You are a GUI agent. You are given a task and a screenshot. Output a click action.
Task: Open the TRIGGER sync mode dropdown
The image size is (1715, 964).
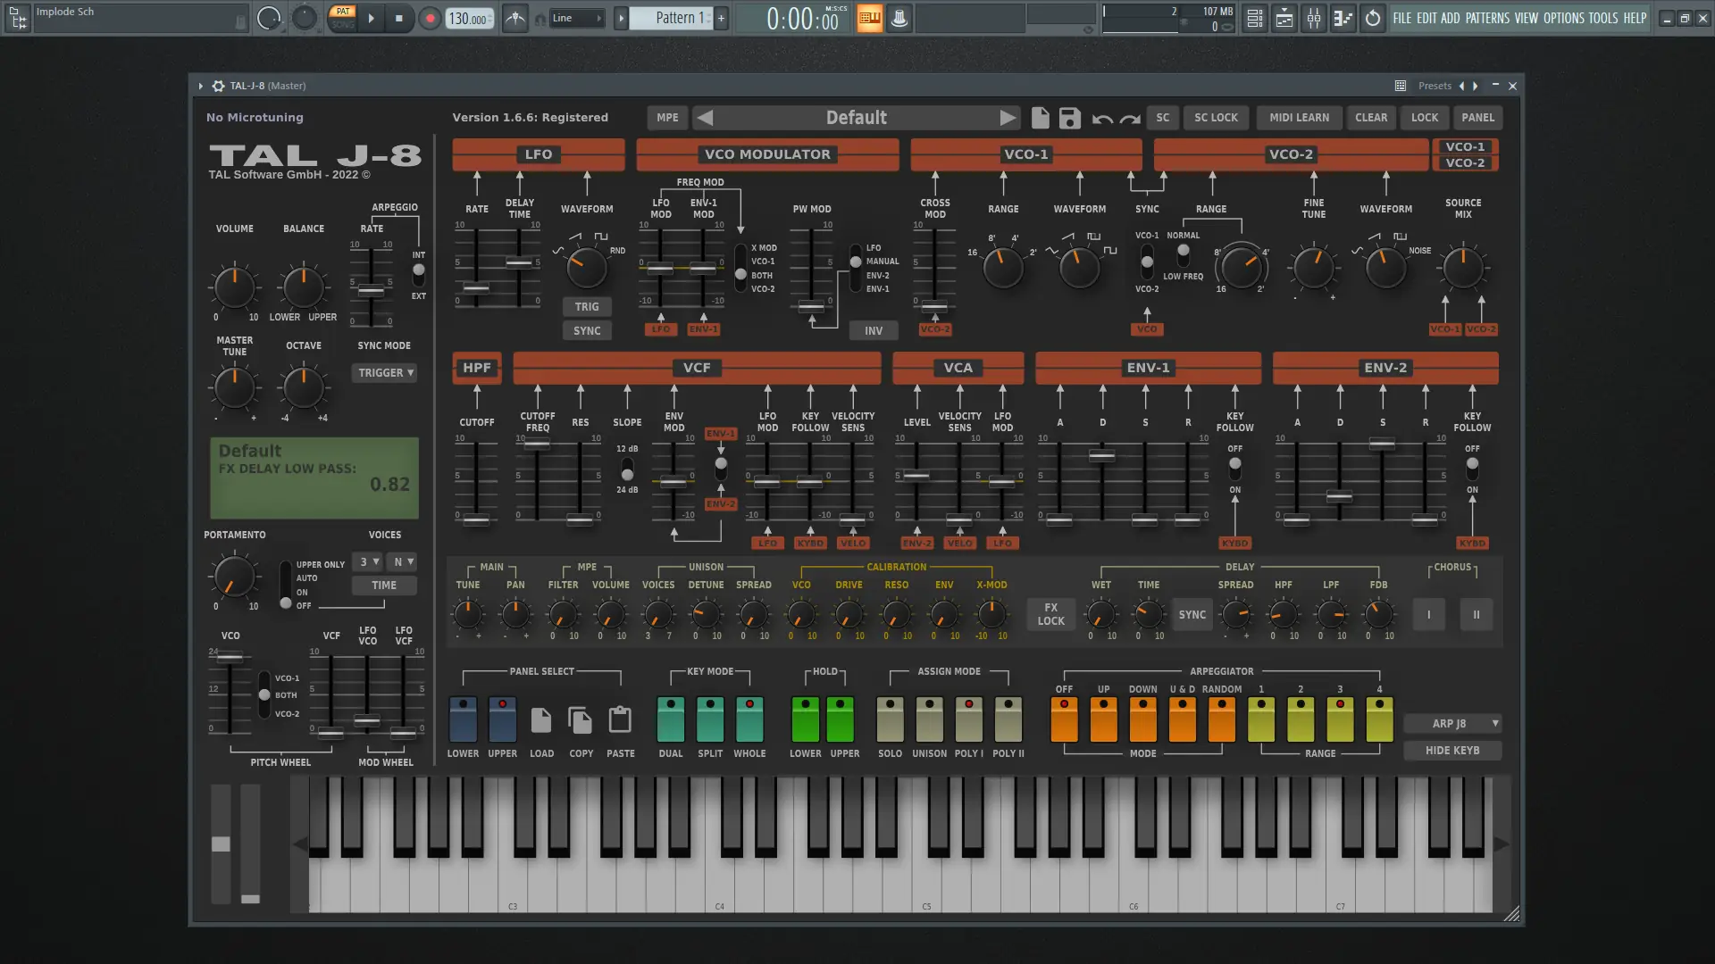pyautogui.click(x=385, y=372)
